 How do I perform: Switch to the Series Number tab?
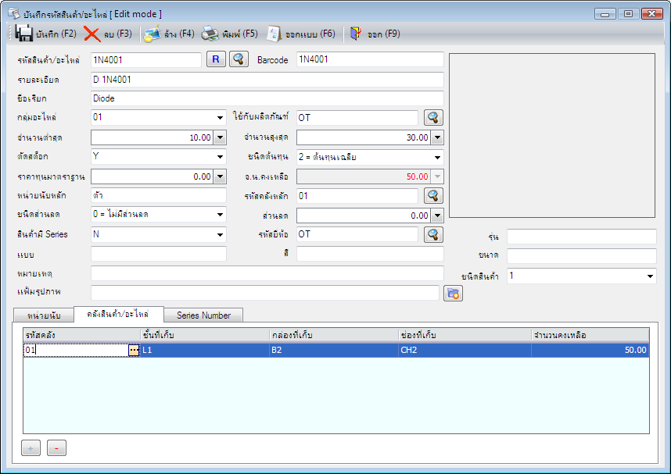coord(203,315)
